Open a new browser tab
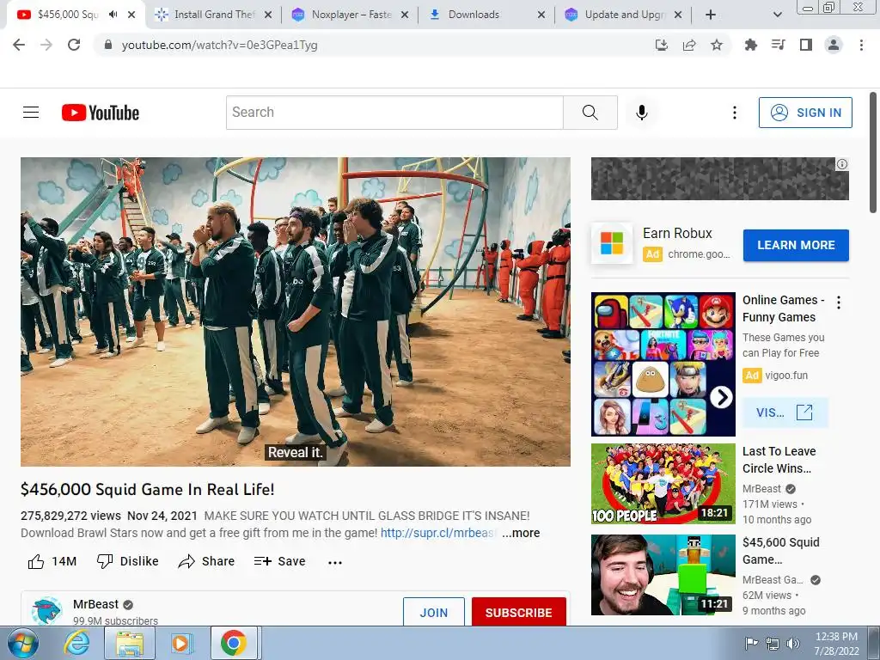 pyautogui.click(x=711, y=15)
